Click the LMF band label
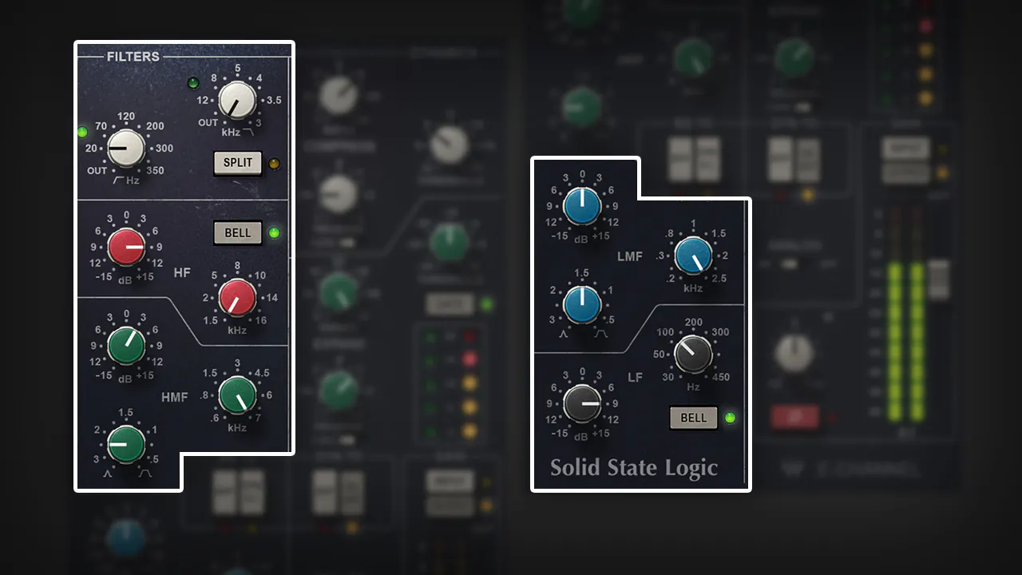This screenshot has height=575, width=1022. pyautogui.click(x=630, y=256)
